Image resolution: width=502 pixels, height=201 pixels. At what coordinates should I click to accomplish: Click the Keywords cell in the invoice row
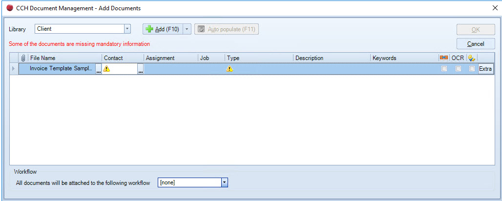[404, 69]
